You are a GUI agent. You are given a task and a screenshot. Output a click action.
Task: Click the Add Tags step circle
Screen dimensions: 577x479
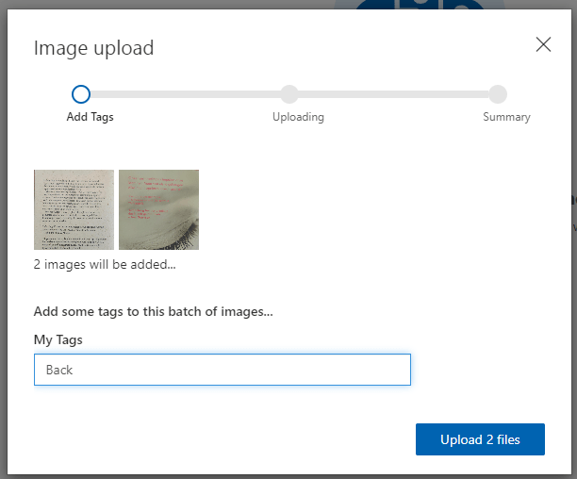[81, 94]
